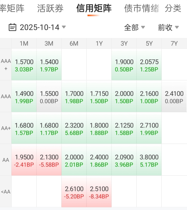Image resolution: width=187 pixels, height=210 pixels.
Task: Open the AAA+ 1M cell showing 1.5700
Action: click(x=24, y=65)
